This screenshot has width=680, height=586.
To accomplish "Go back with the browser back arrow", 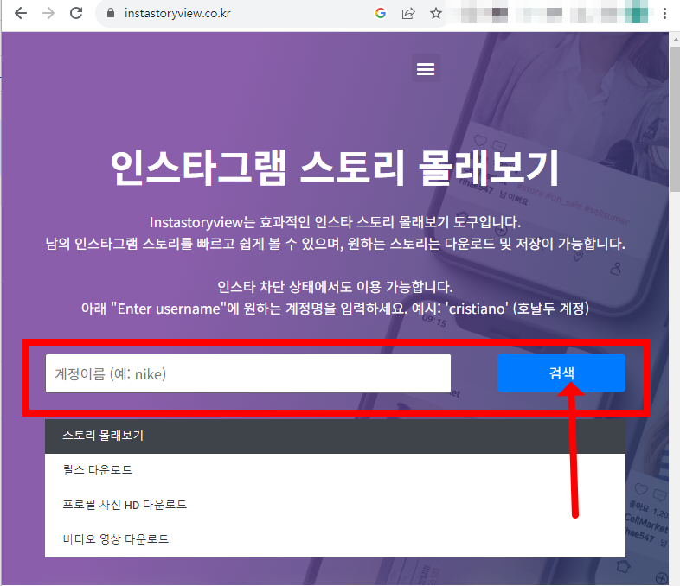I will [21, 14].
